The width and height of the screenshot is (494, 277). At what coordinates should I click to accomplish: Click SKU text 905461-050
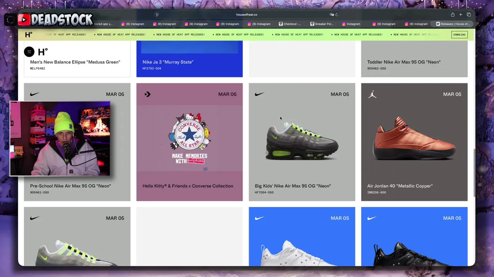[39, 192]
